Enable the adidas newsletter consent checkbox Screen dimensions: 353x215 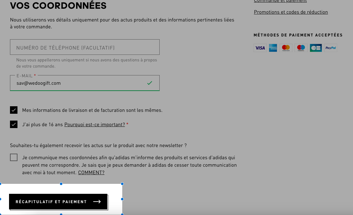14,157
